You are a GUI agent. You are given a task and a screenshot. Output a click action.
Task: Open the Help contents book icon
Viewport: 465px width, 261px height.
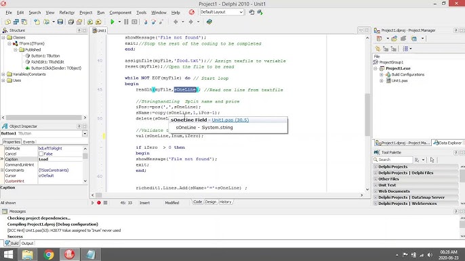point(209,22)
